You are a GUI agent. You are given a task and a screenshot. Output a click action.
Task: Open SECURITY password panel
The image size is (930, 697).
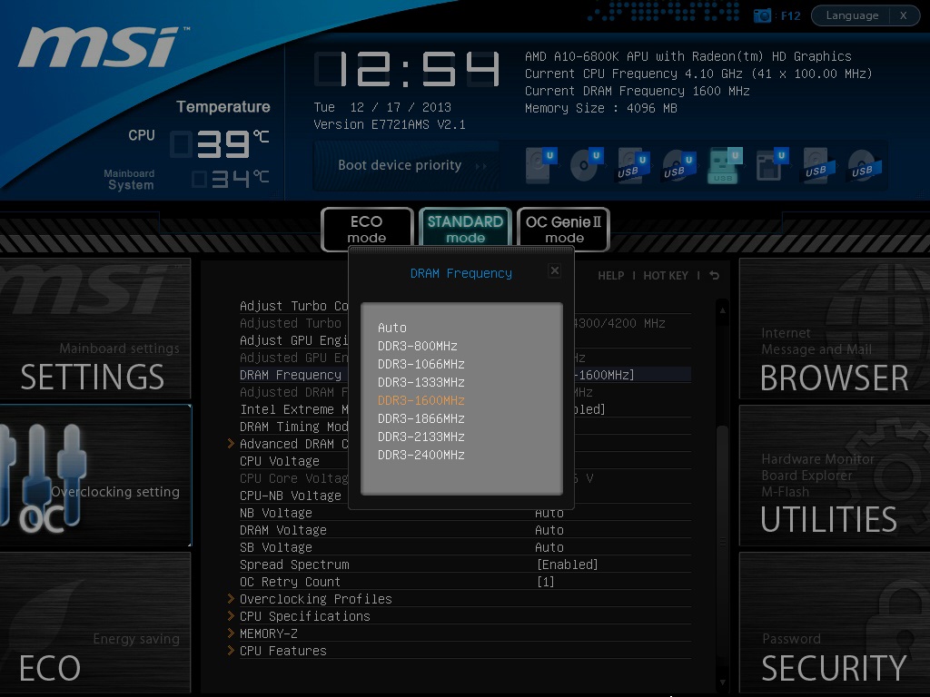click(835, 623)
